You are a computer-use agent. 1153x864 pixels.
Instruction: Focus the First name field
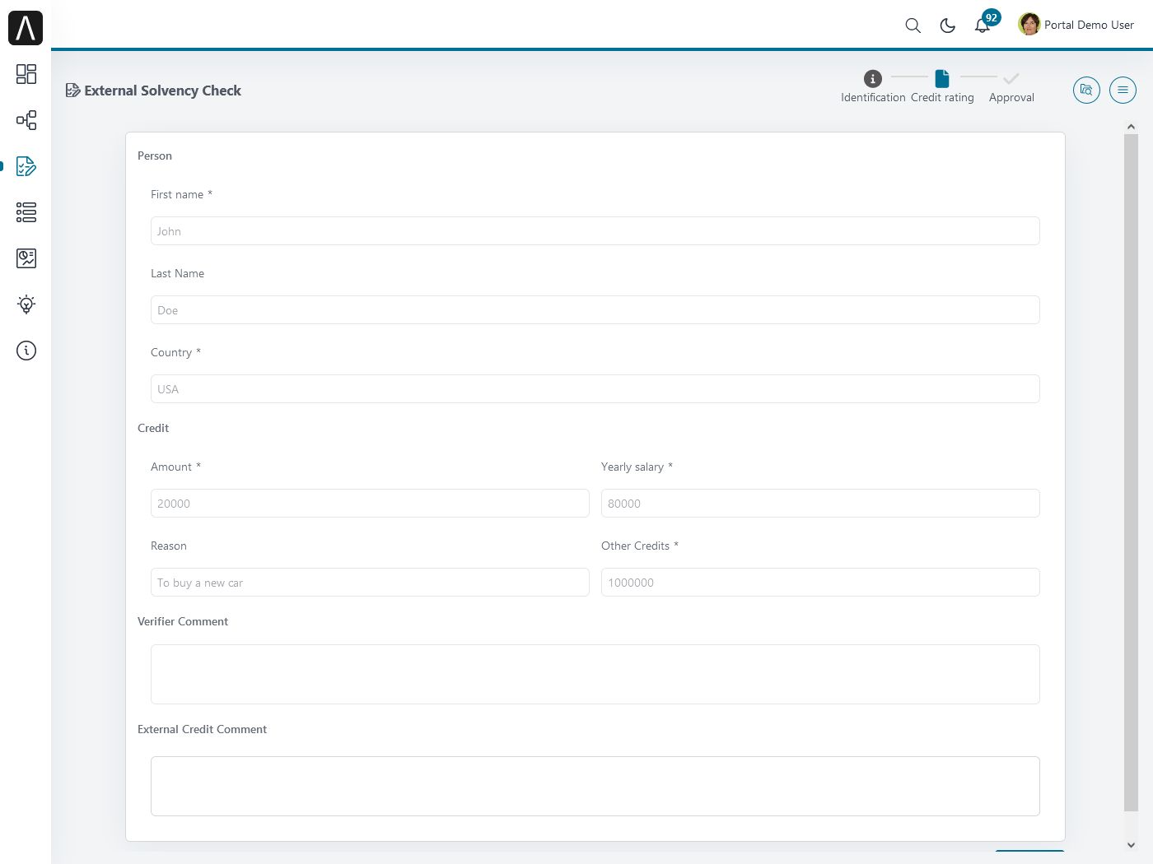[x=595, y=230]
